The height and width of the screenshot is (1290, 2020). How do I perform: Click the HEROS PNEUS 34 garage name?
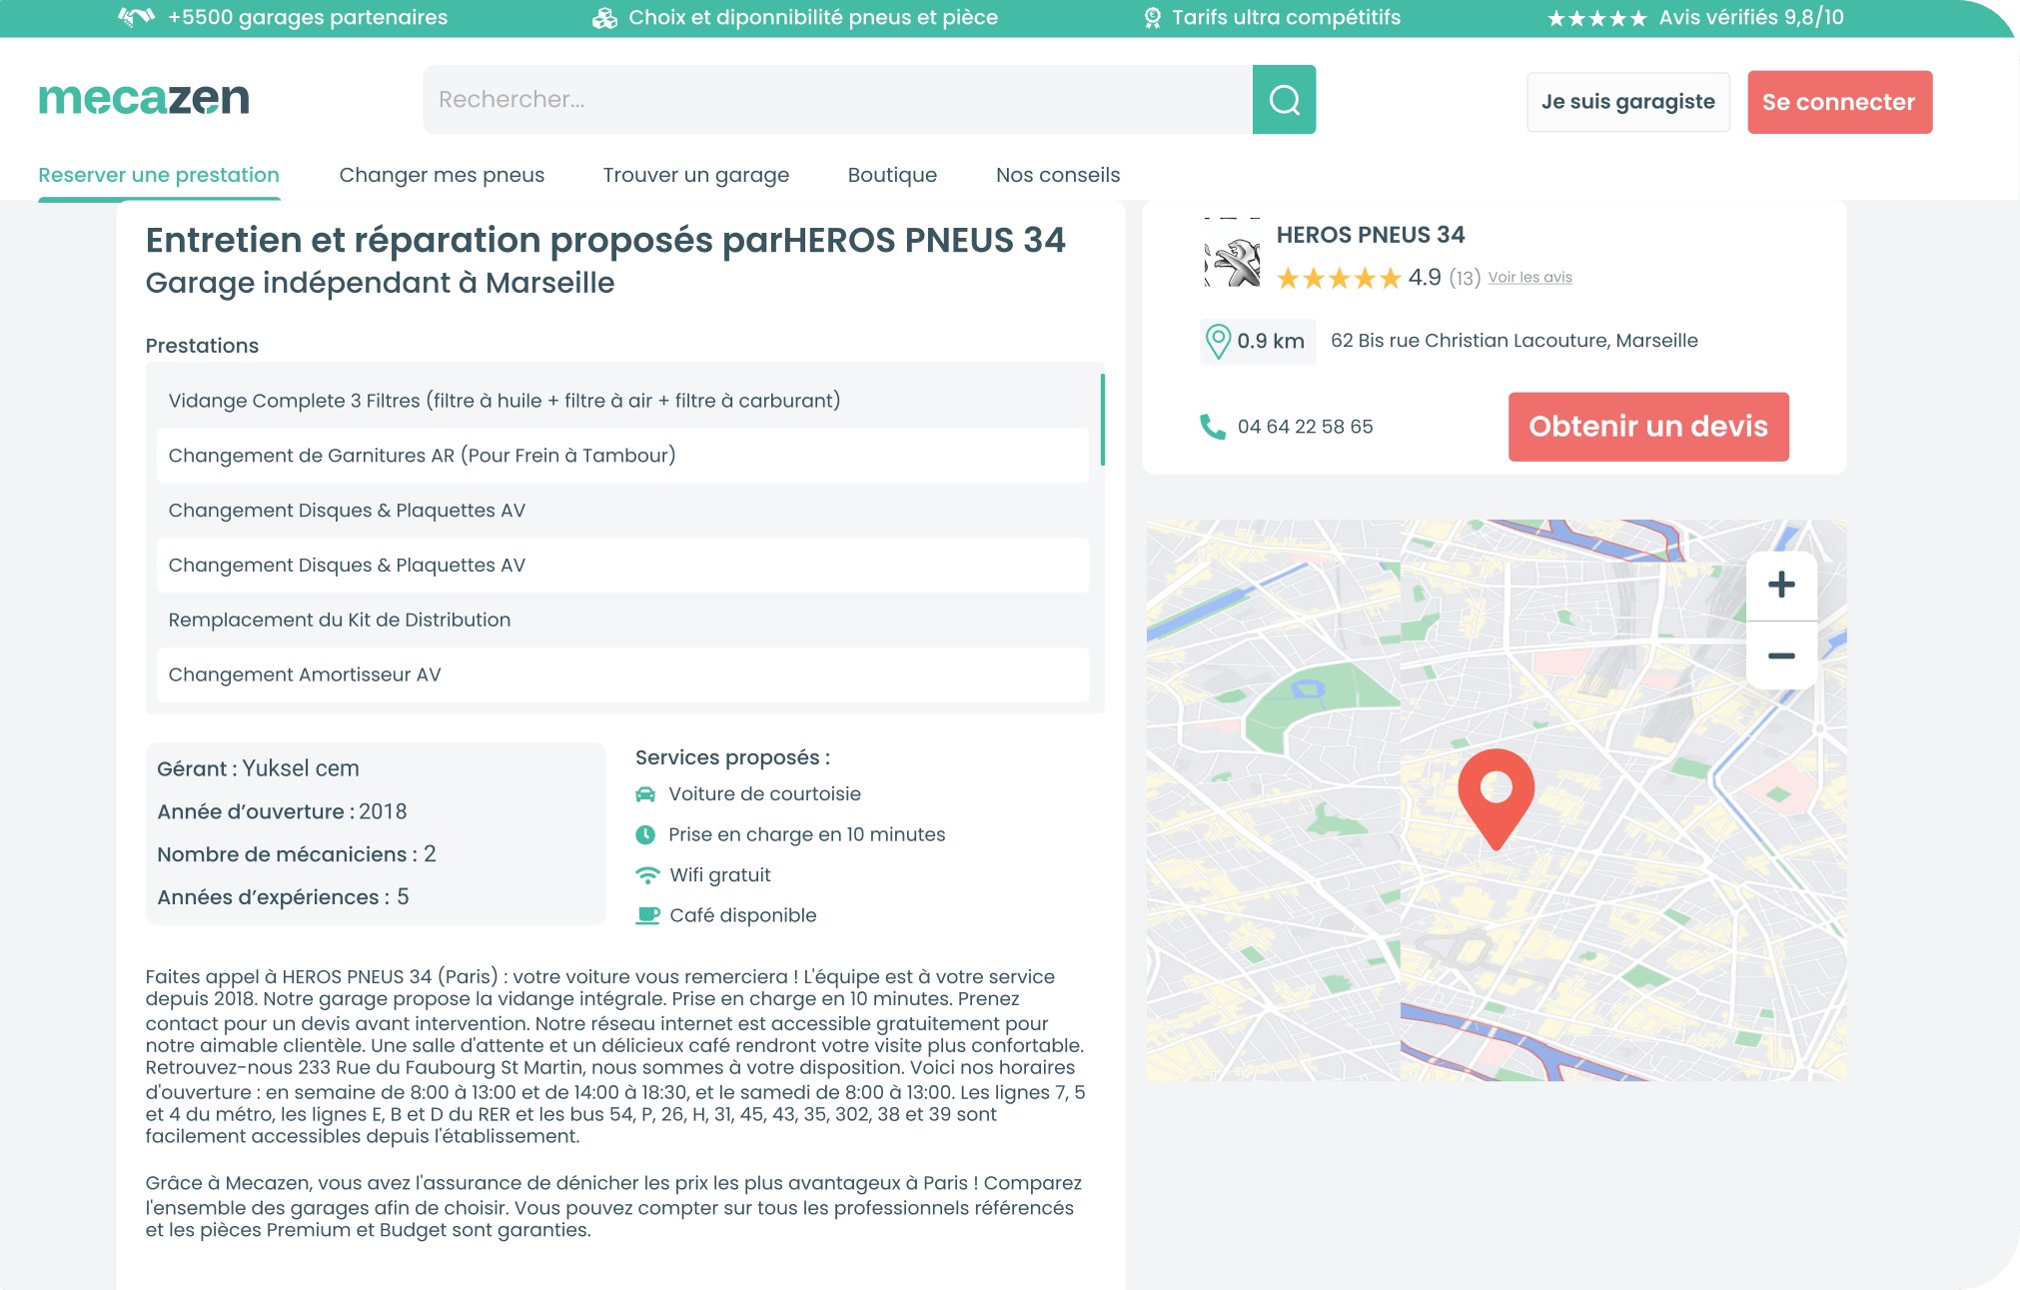click(x=1370, y=235)
